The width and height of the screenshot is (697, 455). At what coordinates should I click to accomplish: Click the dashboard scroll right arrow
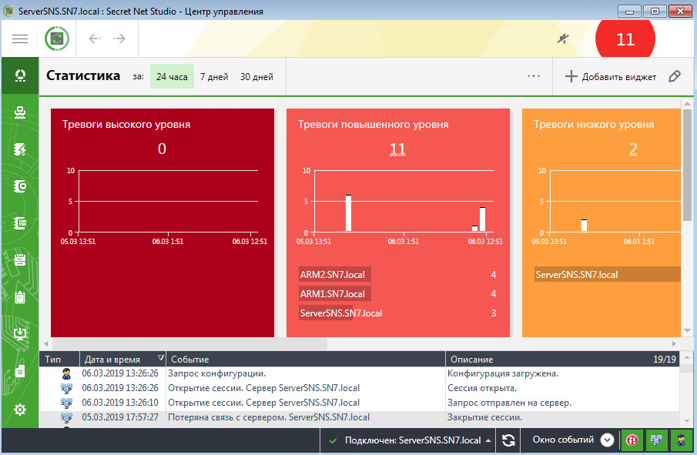tap(674, 343)
